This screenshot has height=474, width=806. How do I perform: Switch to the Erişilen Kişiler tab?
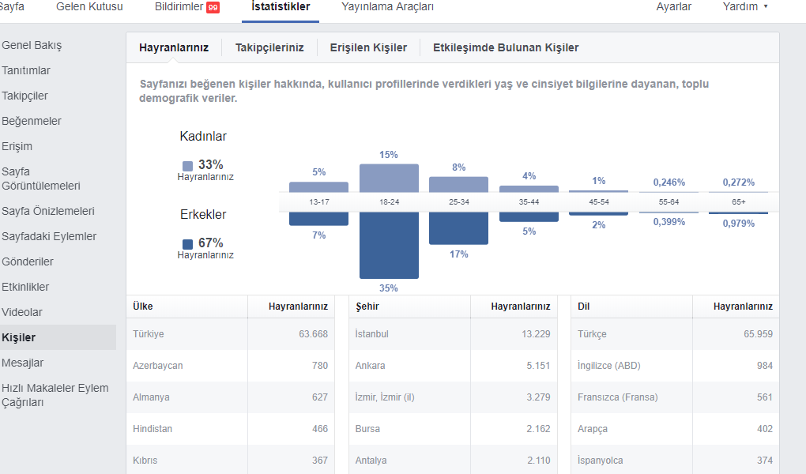click(368, 48)
